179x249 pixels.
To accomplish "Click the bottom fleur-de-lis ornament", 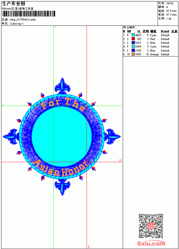I will point(62,187).
